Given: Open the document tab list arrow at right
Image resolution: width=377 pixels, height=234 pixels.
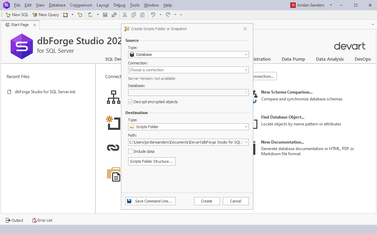Looking at the screenshot, I should [x=373, y=25].
